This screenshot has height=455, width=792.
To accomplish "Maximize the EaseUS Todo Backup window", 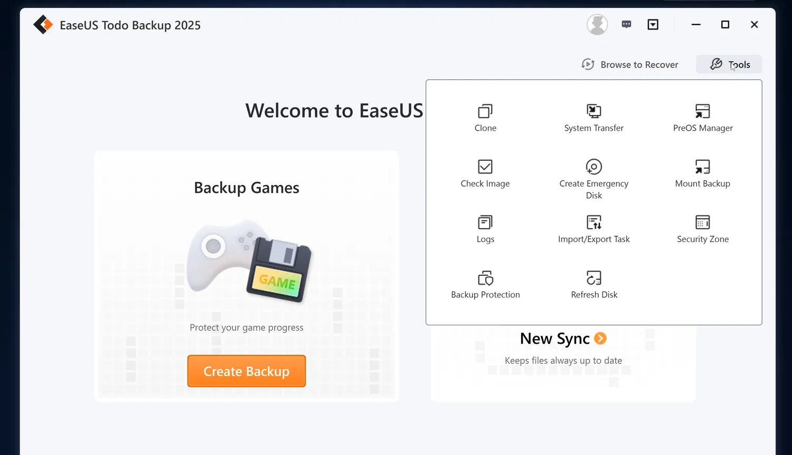I will (x=725, y=25).
